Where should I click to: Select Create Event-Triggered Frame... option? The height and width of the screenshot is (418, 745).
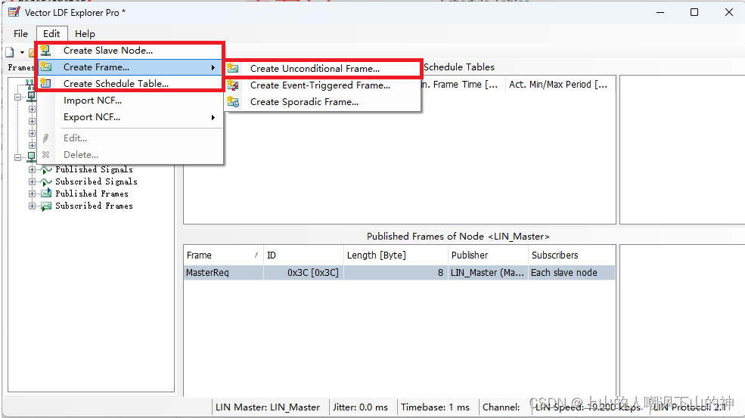coord(323,85)
